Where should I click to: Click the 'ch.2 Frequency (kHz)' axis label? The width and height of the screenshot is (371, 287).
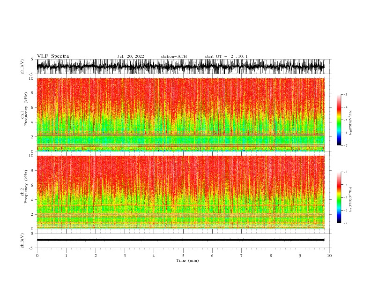[24, 187]
